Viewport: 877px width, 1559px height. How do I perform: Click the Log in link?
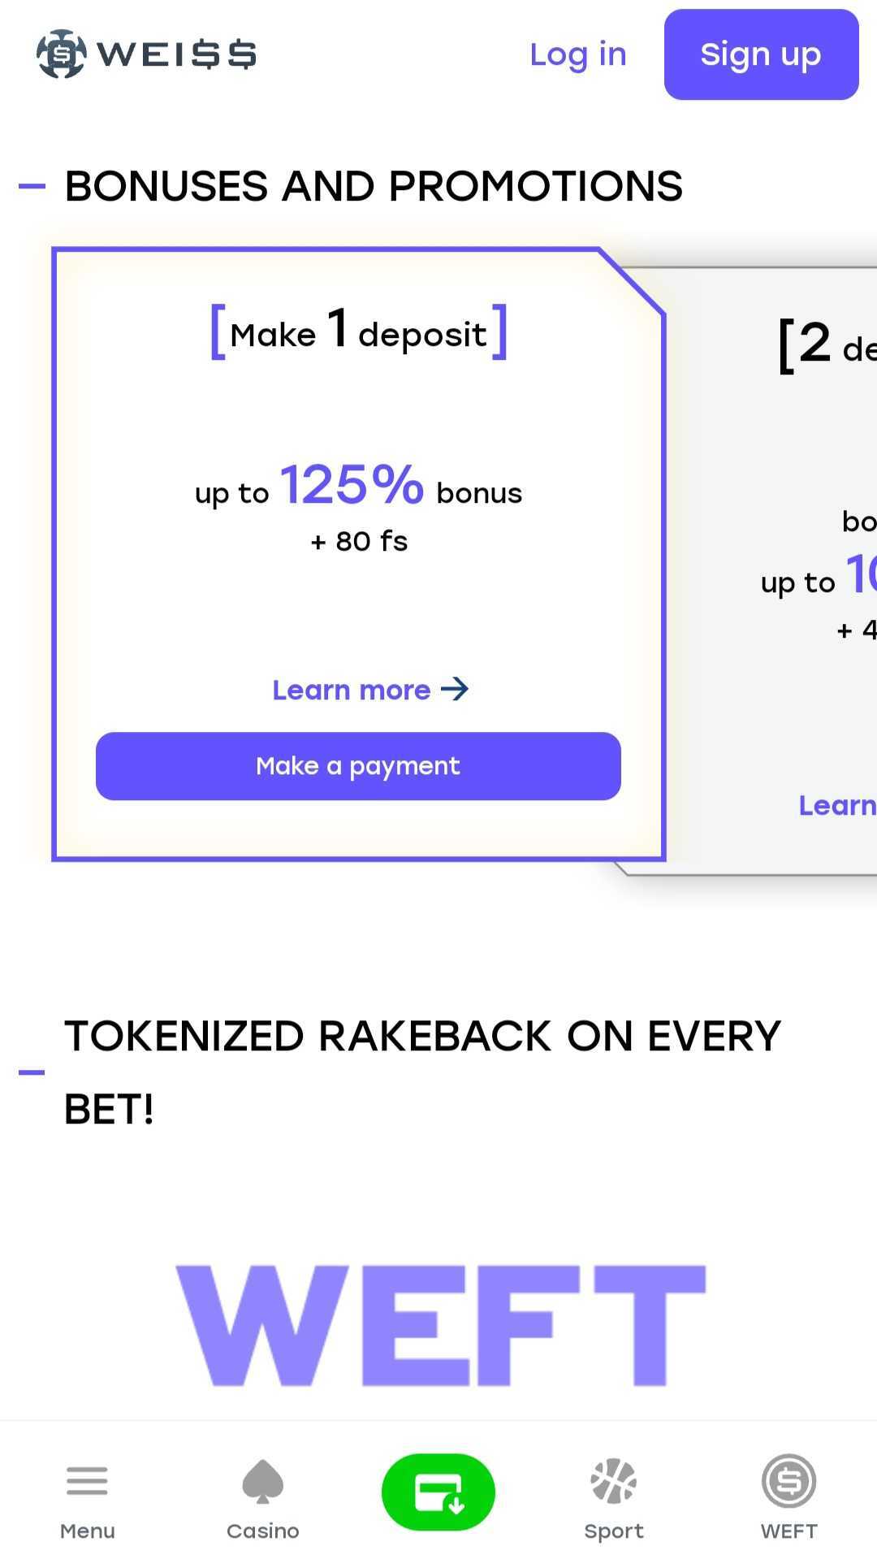[578, 54]
